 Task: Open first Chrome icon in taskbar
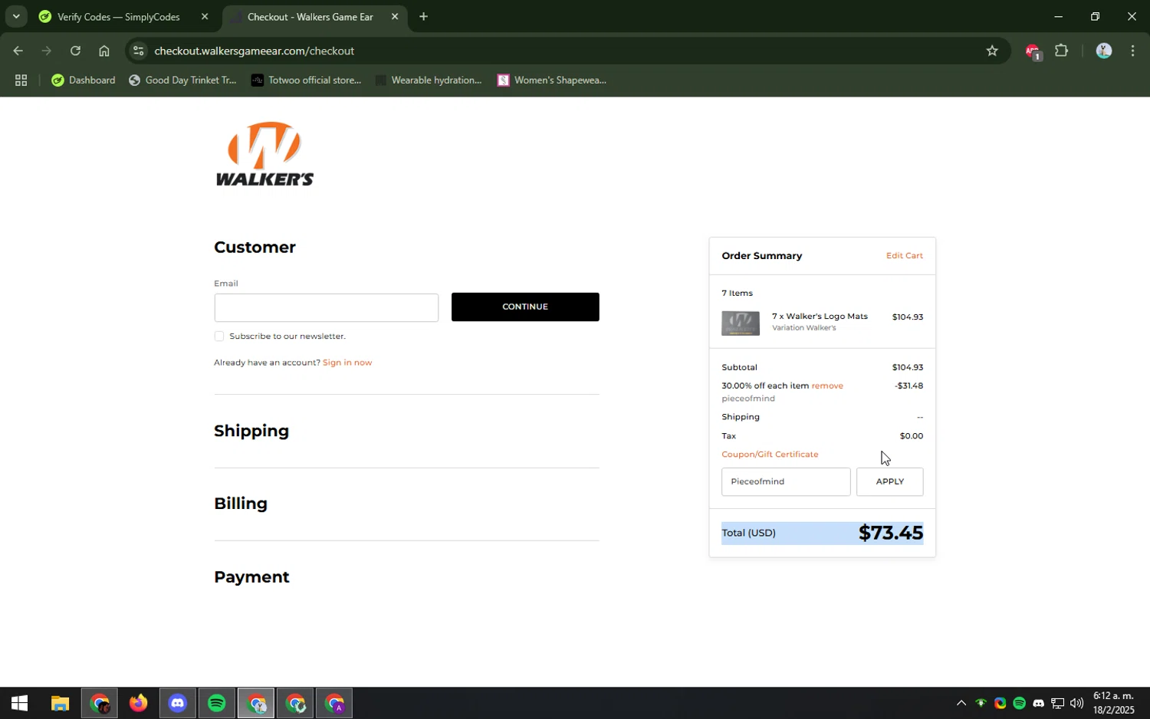[100, 704]
